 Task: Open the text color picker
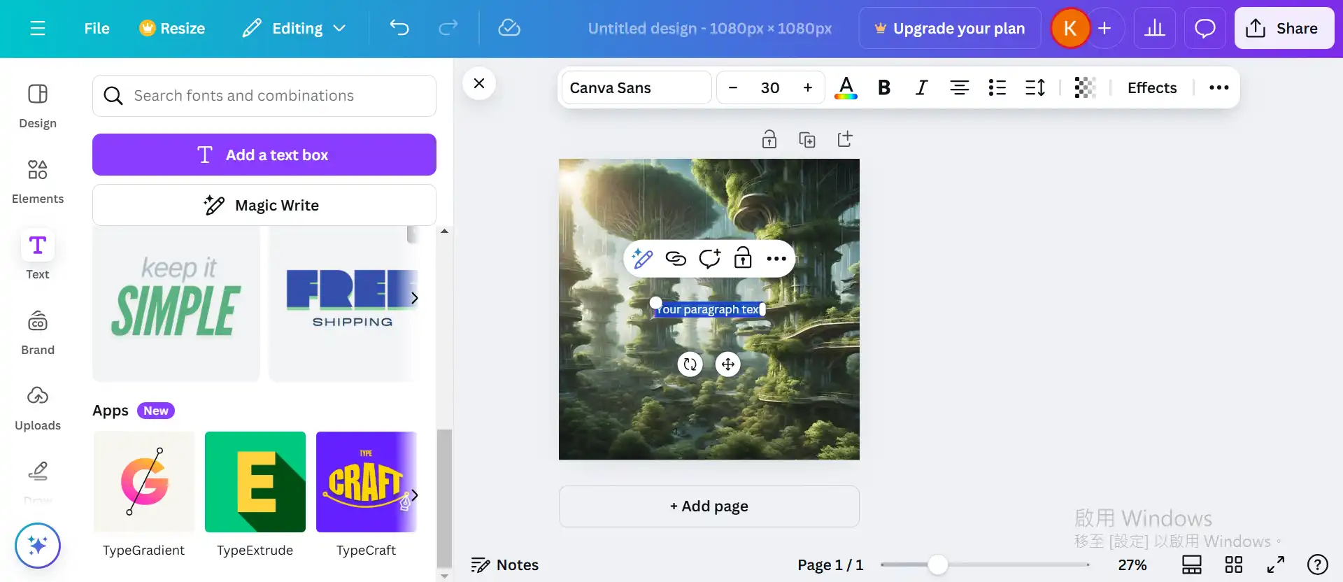tap(846, 87)
